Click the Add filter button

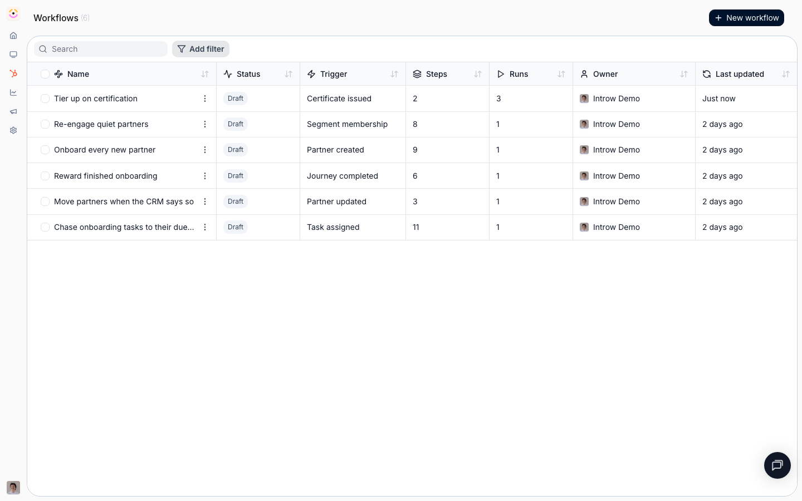[x=200, y=49]
